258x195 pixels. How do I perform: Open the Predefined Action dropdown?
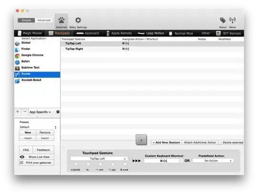point(213,161)
